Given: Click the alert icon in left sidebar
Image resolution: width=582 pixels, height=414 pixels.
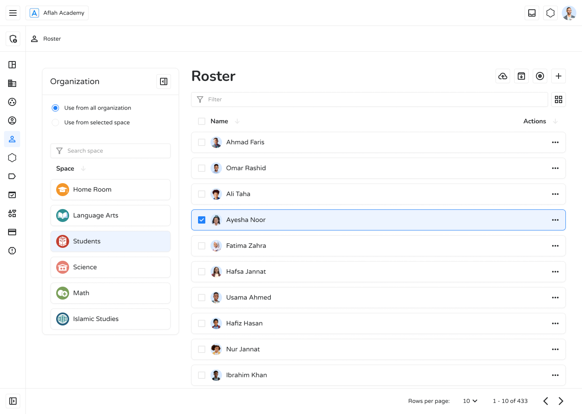Looking at the screenshot, I should point(12,251).
